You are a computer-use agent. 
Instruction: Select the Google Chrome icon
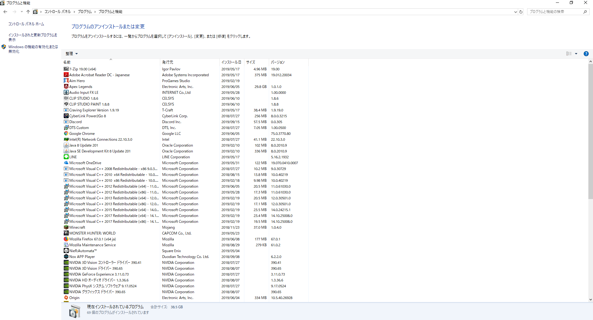point(66,134)
